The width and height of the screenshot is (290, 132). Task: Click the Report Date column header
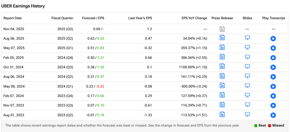13,18
